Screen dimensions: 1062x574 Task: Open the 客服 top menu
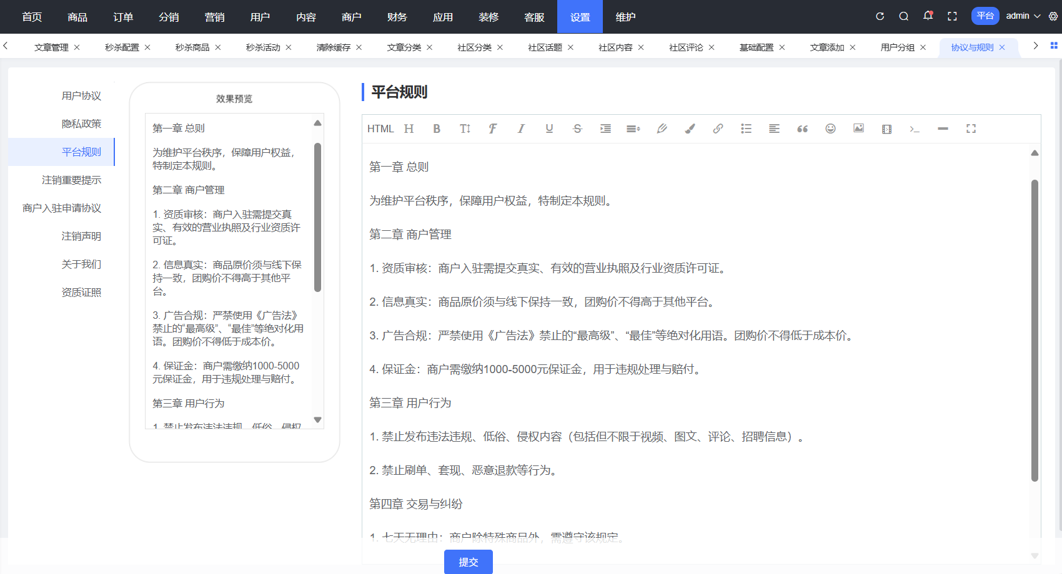[534, 17]
